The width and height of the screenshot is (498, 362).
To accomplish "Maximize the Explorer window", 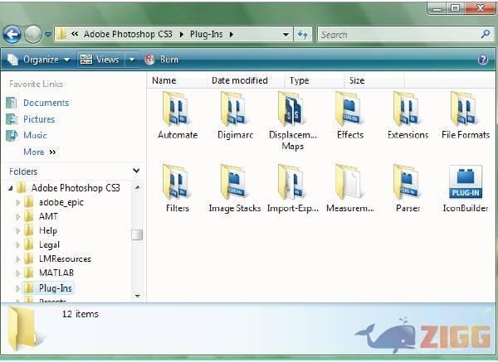I will [x=455, y=8].
